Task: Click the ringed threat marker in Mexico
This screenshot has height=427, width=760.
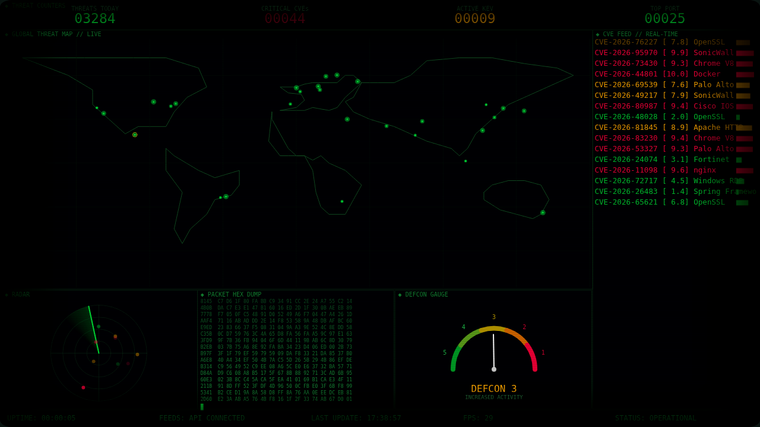Action: 135,135
